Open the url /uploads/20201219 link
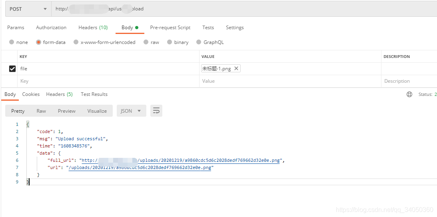 tap(140, 168)
